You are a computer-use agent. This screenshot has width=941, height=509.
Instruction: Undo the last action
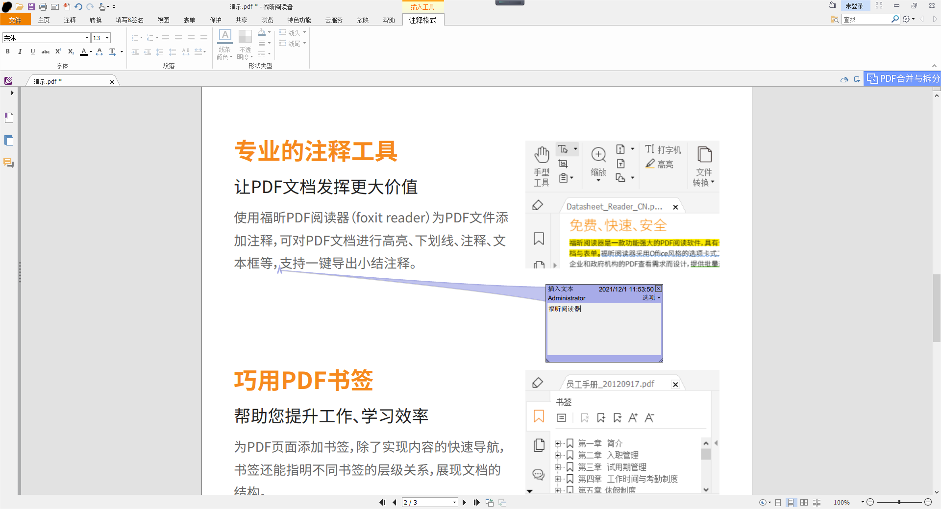click(x=78, y=6)
